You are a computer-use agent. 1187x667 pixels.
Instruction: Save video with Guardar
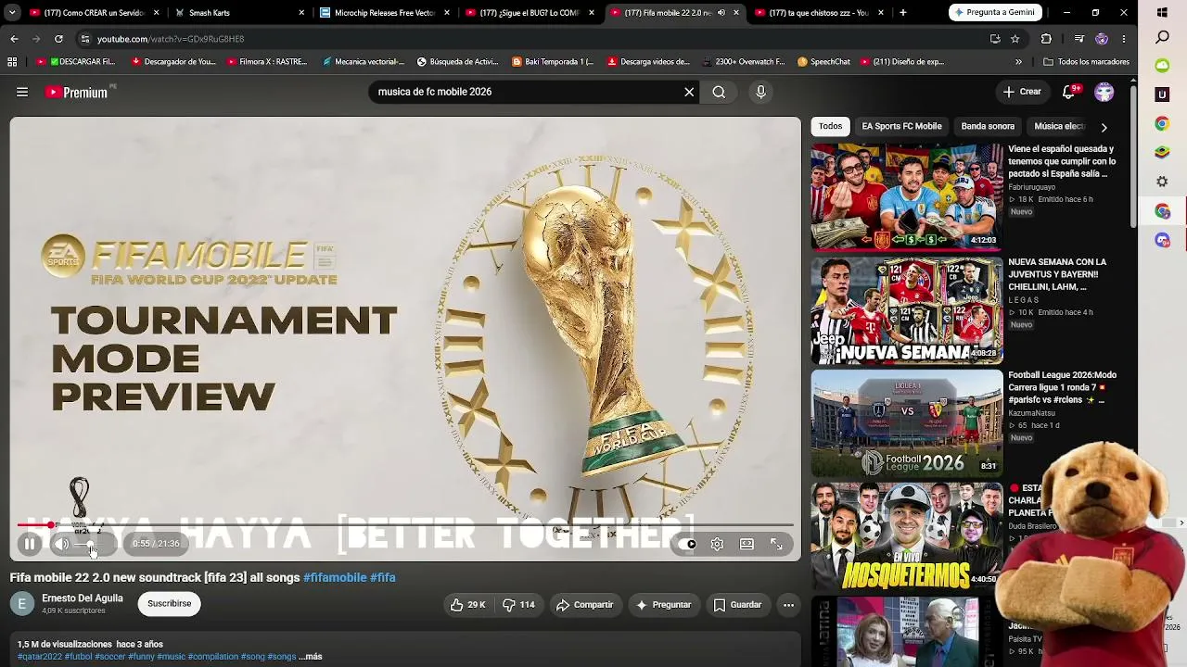tap(737, 605)
